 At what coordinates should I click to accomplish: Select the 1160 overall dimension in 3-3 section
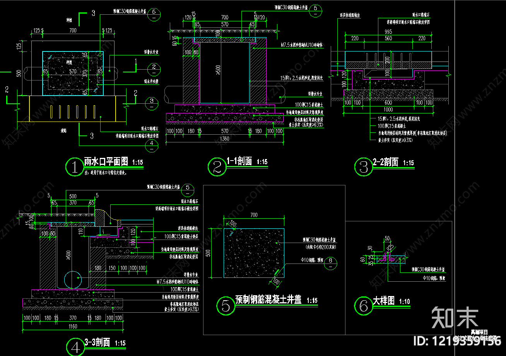(x=72, y=326)
